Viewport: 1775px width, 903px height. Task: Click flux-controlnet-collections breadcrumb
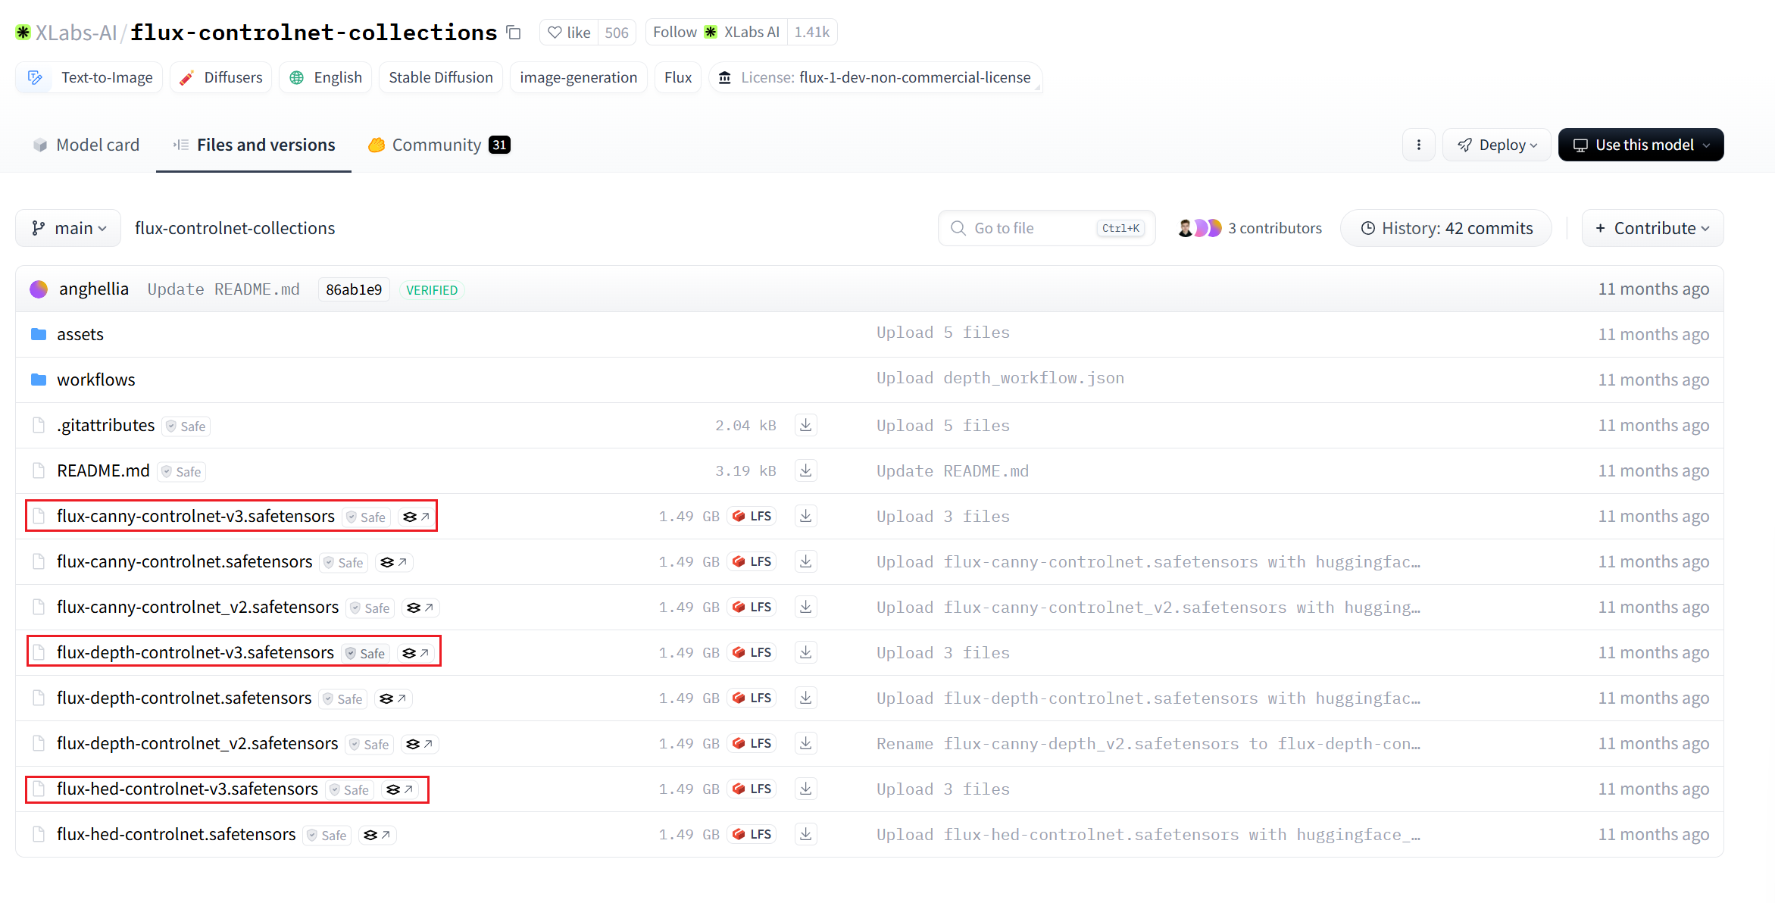(235, 228)
